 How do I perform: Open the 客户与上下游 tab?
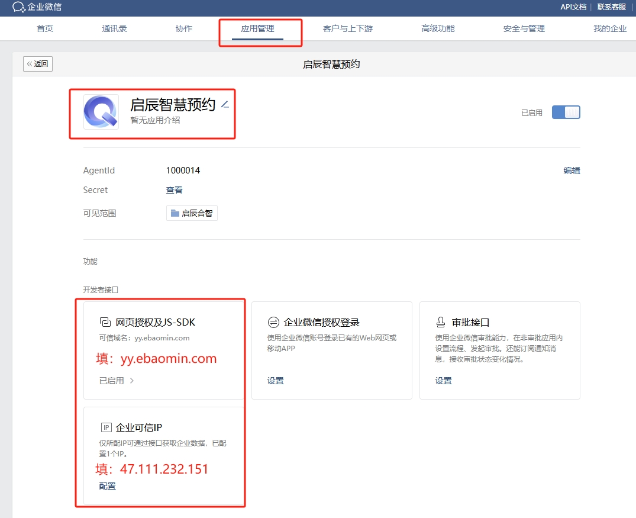[x=348, y=28]
